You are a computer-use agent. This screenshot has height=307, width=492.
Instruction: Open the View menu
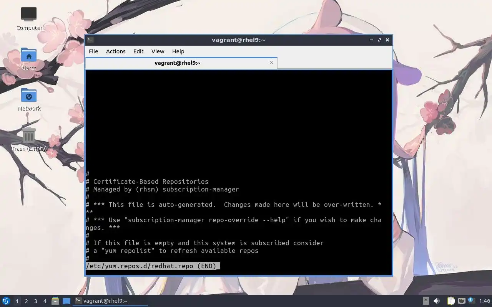[158, 51]
